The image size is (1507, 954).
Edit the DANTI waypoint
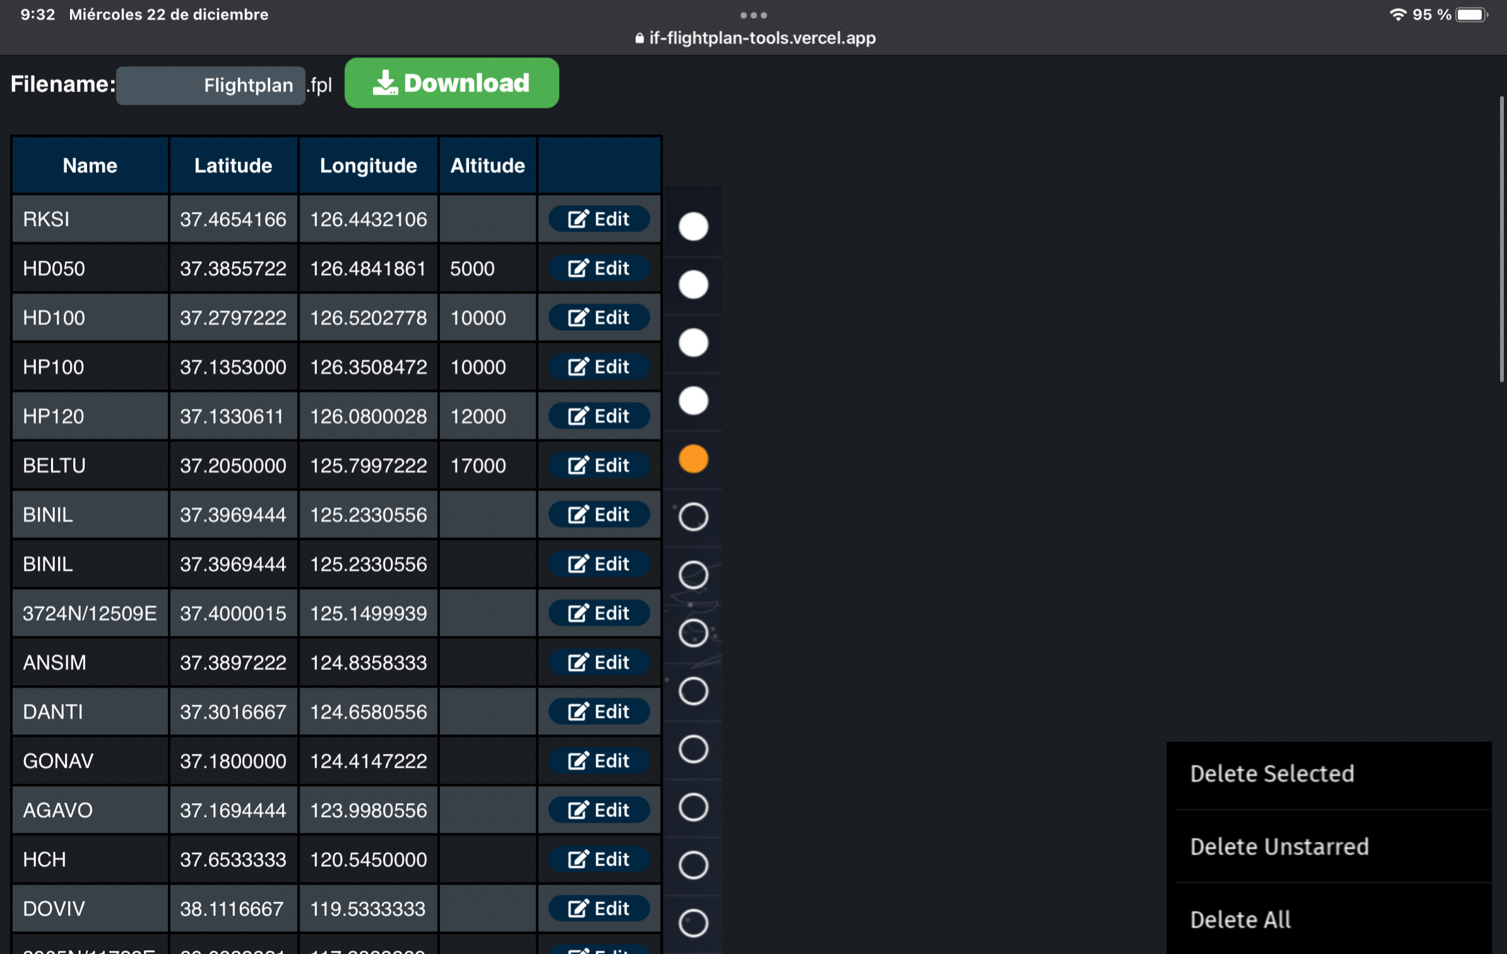[598, 712]
